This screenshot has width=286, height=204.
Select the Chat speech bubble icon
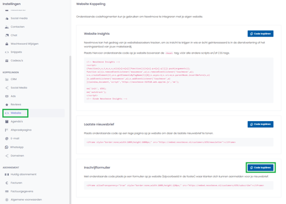(7, 35)
